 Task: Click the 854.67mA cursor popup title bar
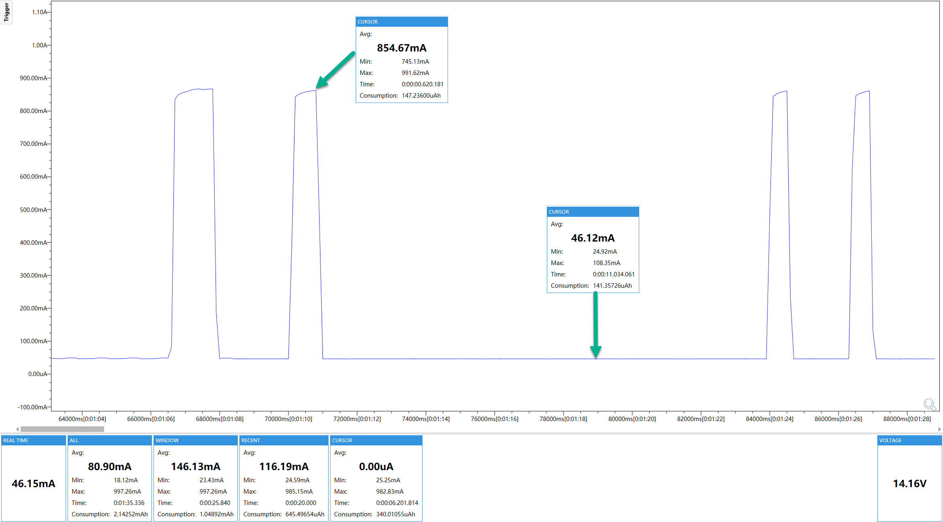click(401, 22)
